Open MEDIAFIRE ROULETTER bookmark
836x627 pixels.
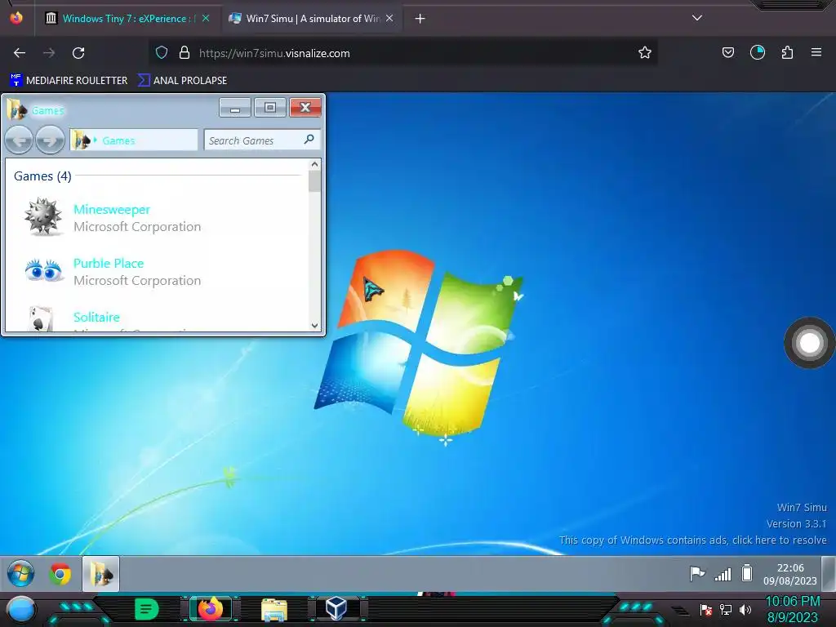tap(69, 81)
